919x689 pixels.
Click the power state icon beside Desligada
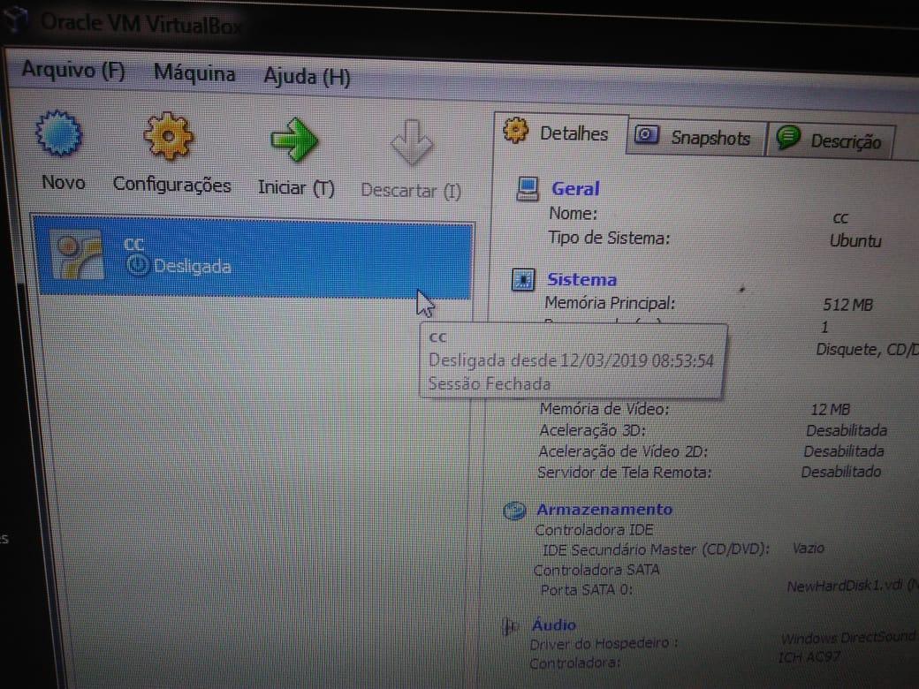[x=138, y=265]
